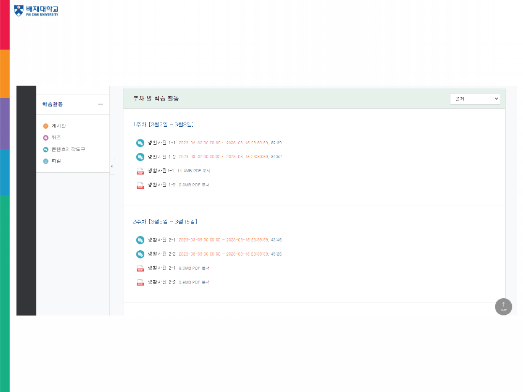Click video icon for 생활사진 1-1 lecture
Image resolution: width=523 pixels, height=392 pixels.
pyautogui.click(x=140, y=143)
